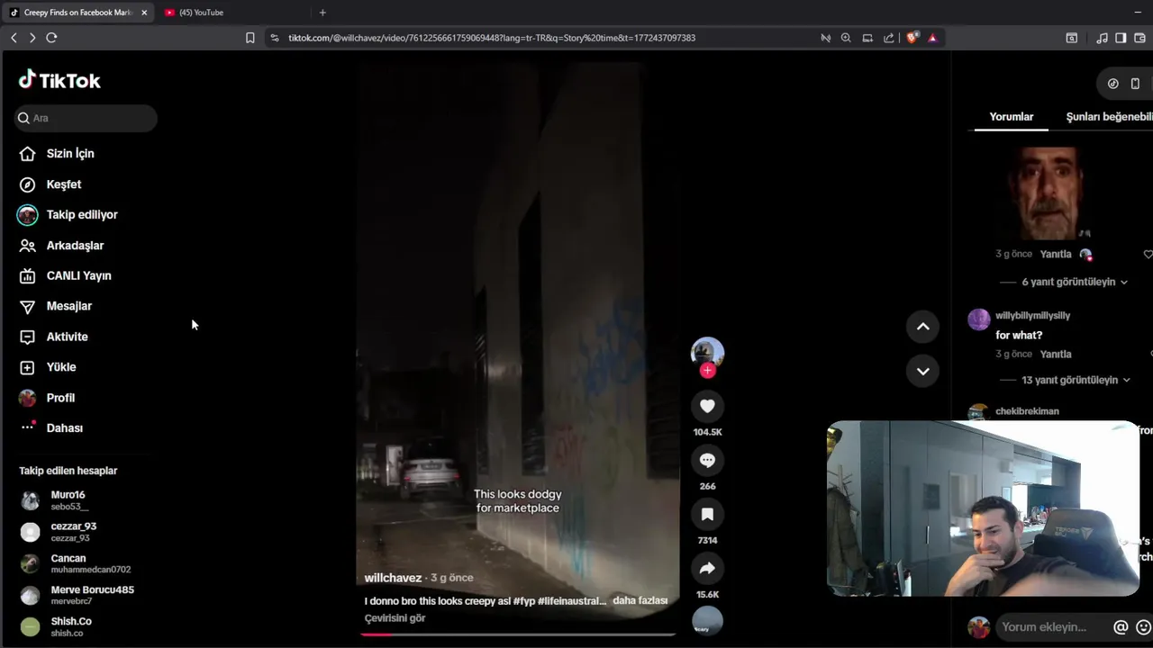Click Brave Shields lion icon

[x=912, y=38]
